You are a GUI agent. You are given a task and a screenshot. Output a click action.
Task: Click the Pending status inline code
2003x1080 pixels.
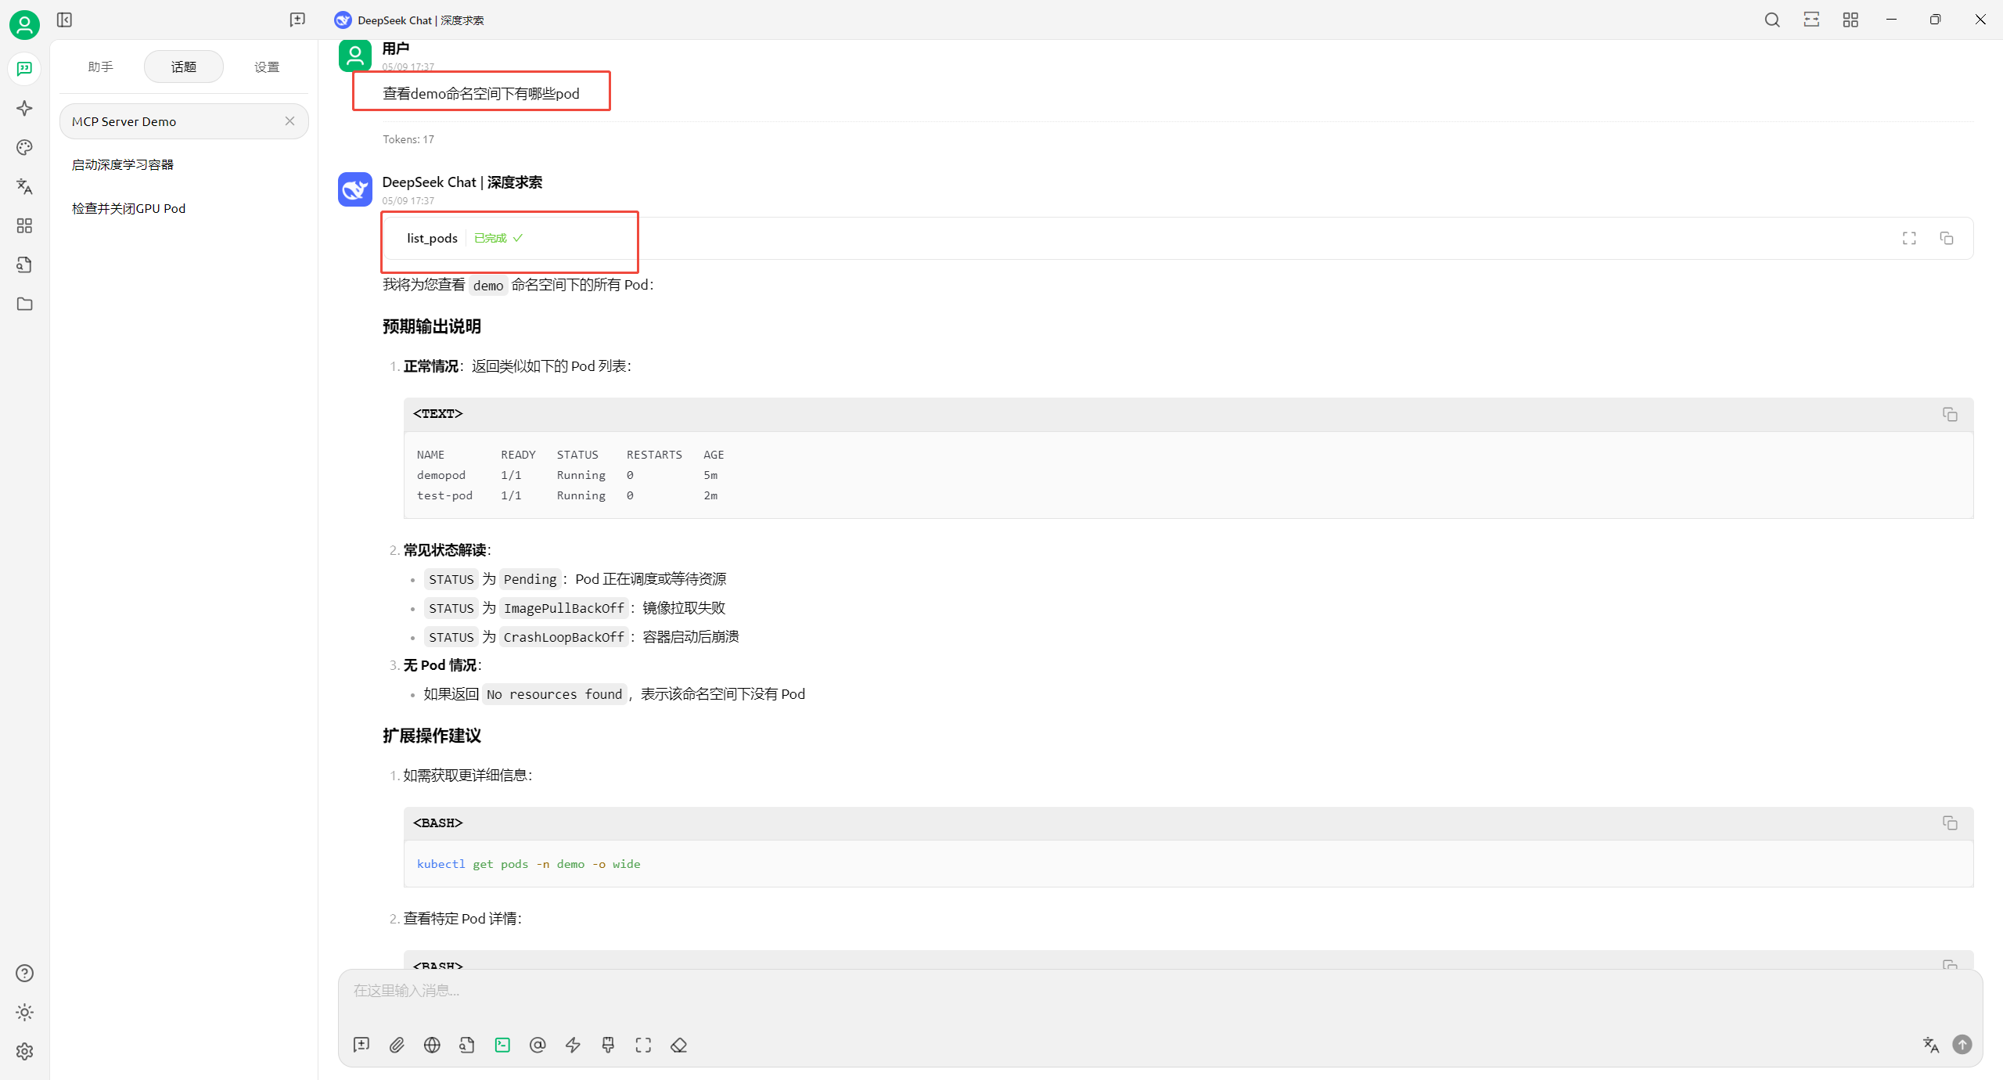click(530, 579)
